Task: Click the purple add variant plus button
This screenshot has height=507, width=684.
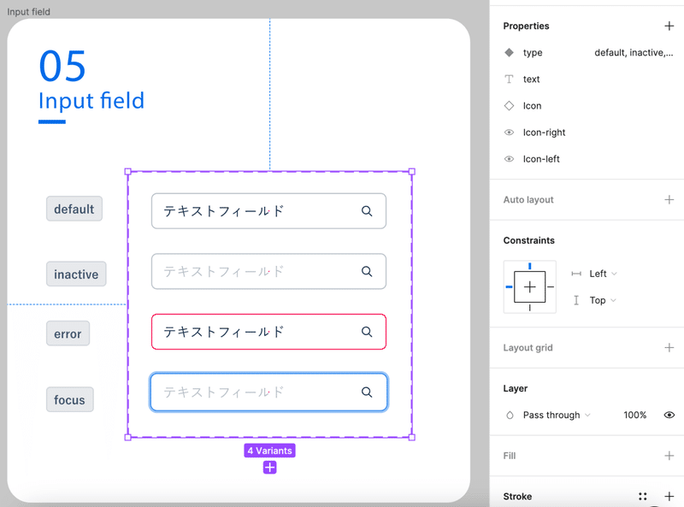Action: click(269, 468)
